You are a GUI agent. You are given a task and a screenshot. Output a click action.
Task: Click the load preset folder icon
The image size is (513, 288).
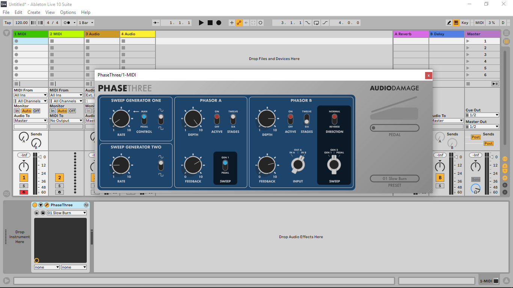(x=36, y=213)
